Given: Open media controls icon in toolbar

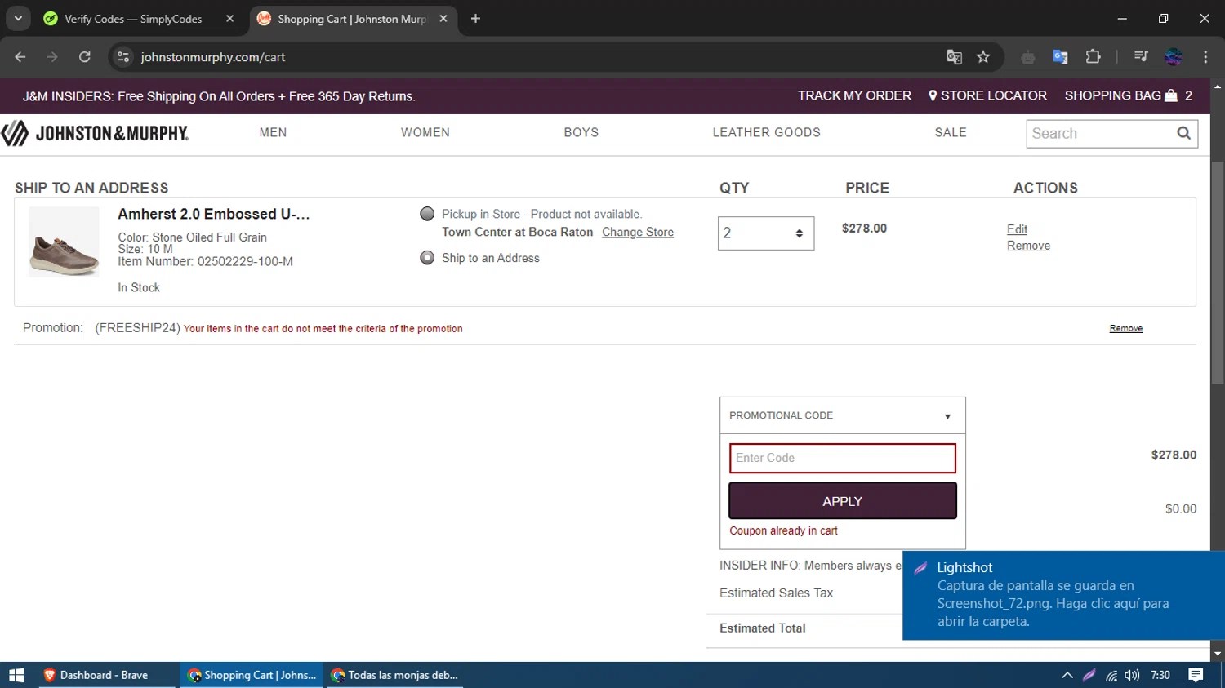Looking at the screenshot, I should [x=1141, y=57].
